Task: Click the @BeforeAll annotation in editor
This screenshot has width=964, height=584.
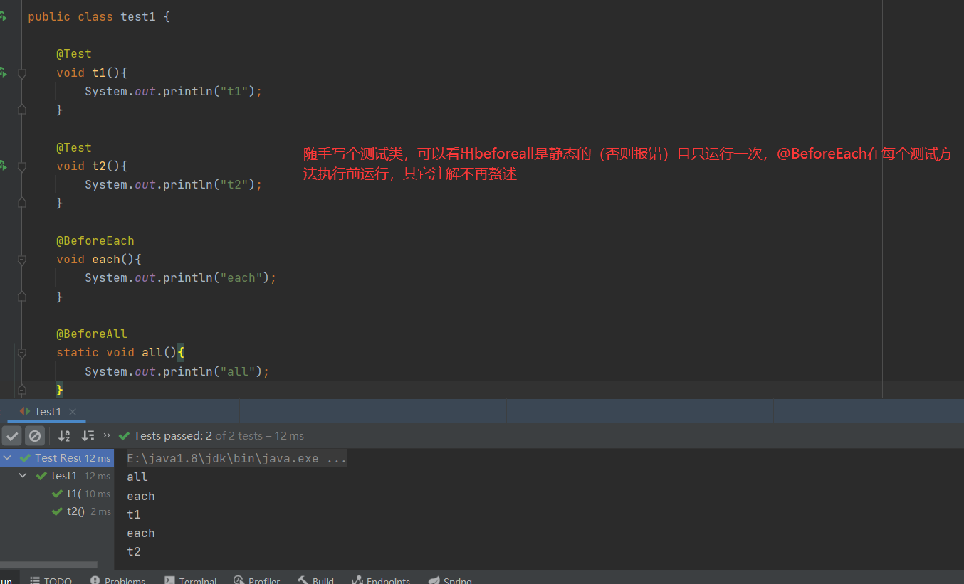Action: [92, 334]
